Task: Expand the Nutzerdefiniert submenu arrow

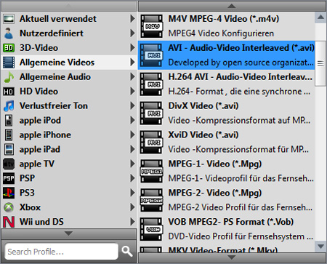Action: tap(132, 33)
